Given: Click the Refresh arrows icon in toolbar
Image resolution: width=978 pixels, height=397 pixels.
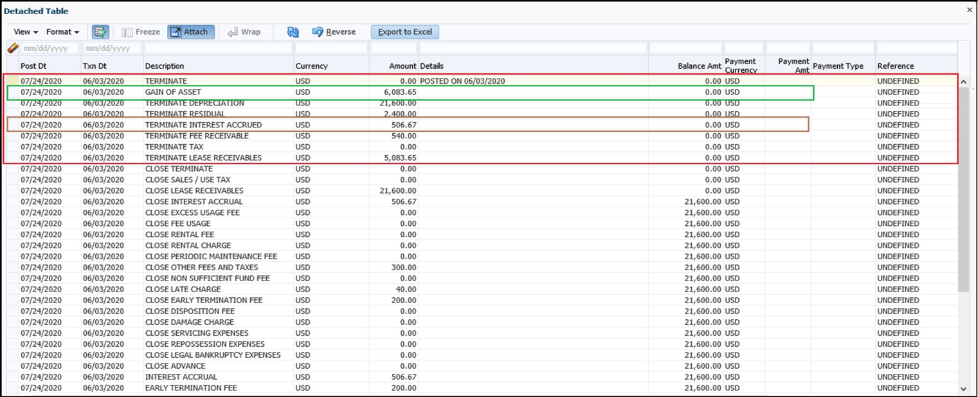Looking at the screenshot, I should pyautogui.click(x=293, y=32).
